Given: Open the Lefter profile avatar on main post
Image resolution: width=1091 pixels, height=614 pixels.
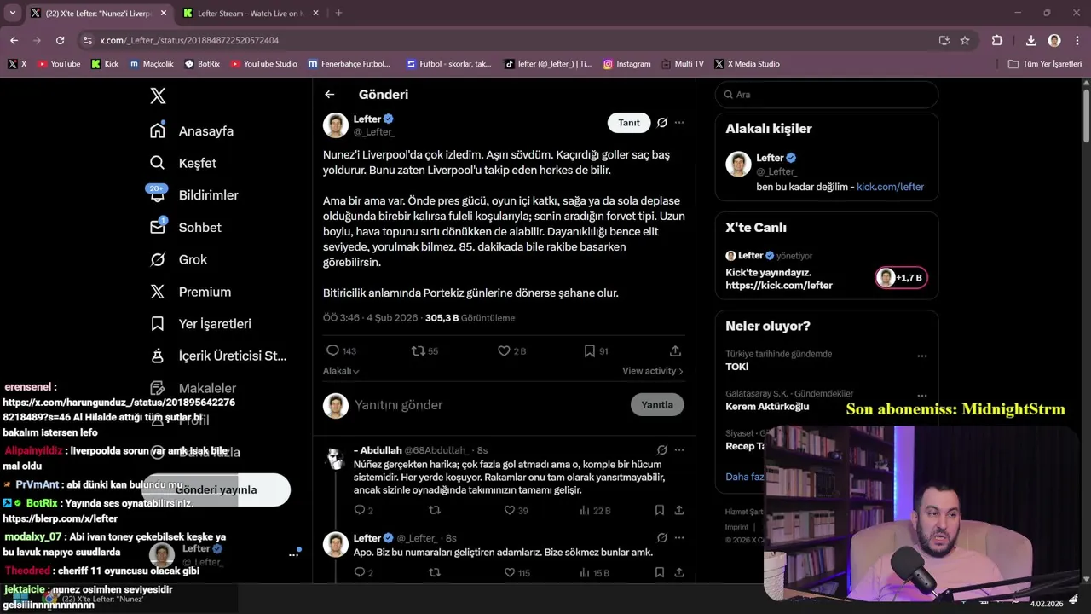Looking at the screenshot, I should 336,125.
